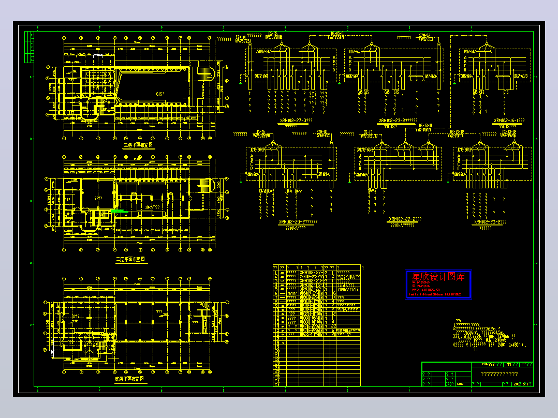Click row 16 number in equipment table
558x418 pixels.
[x=276, y=335]
